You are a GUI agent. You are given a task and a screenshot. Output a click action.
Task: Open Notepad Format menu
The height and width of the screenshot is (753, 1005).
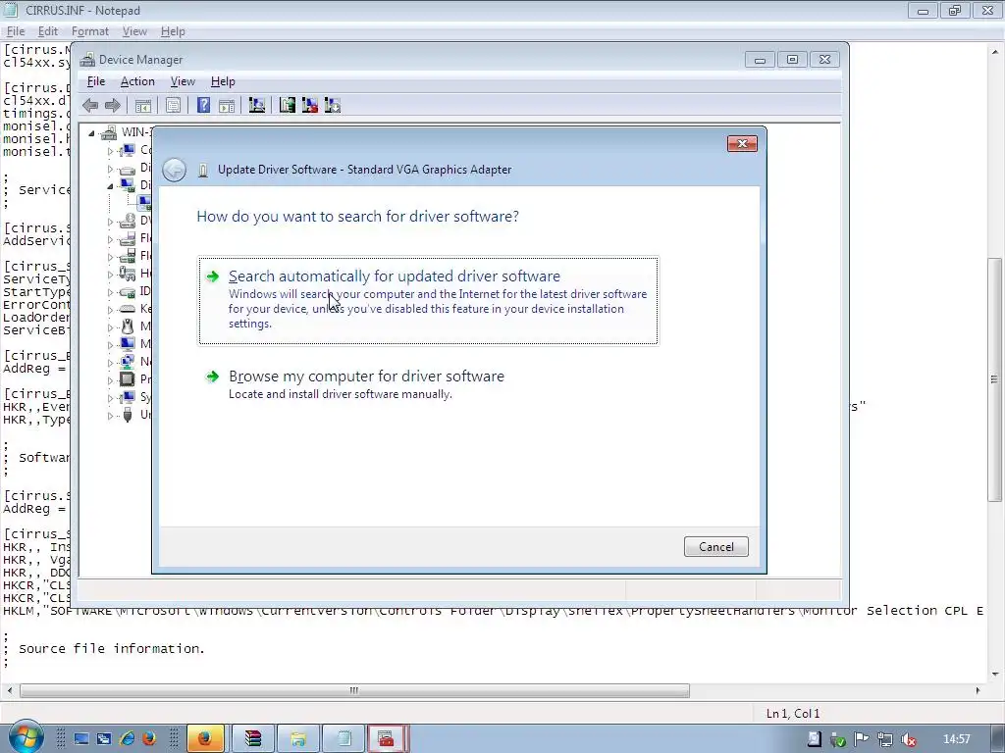point(89,31)
